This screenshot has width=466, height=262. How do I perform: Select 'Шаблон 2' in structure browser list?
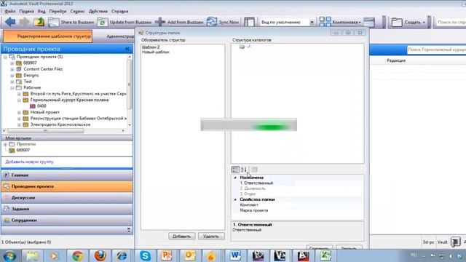coord(151,47)
